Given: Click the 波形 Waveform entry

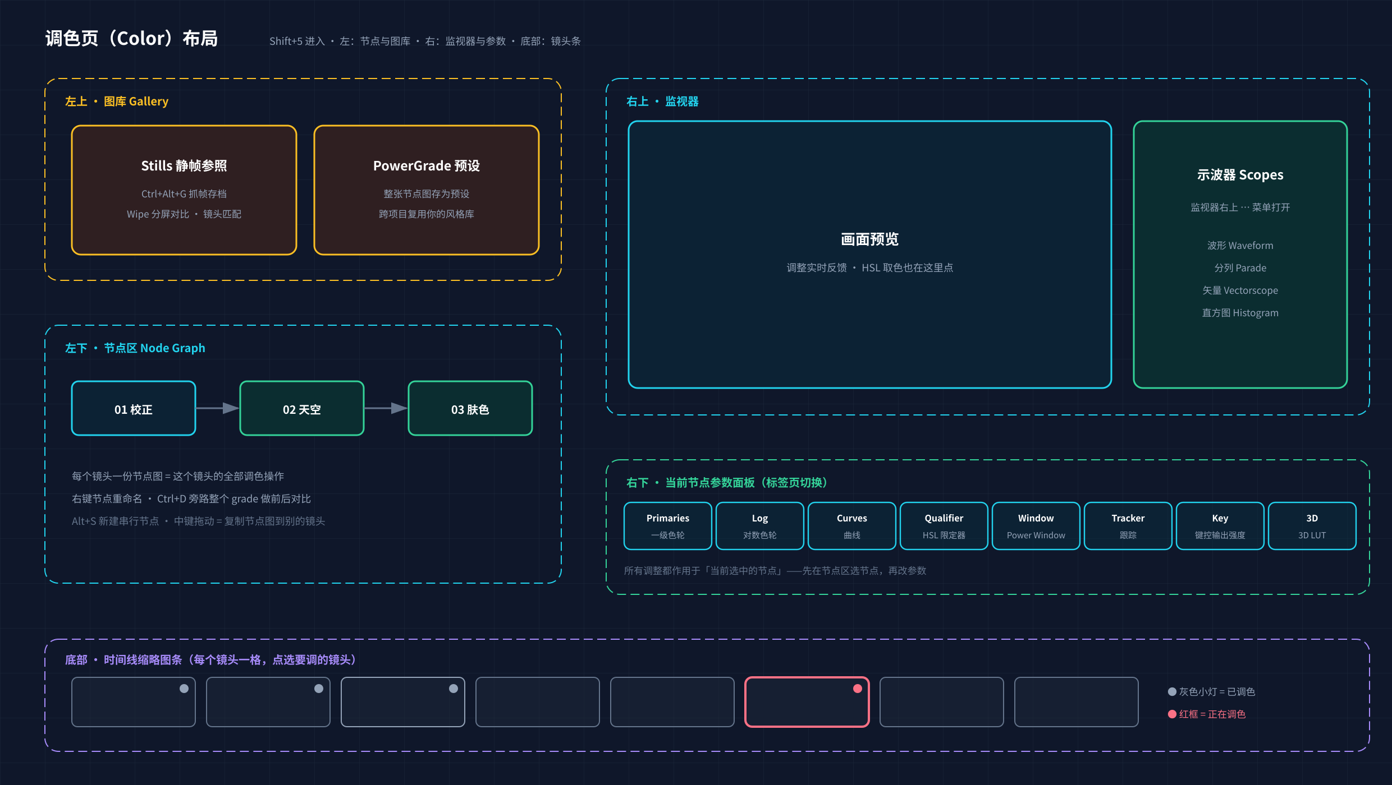Looking at the screenshot, I should (x=1240, y=246).
